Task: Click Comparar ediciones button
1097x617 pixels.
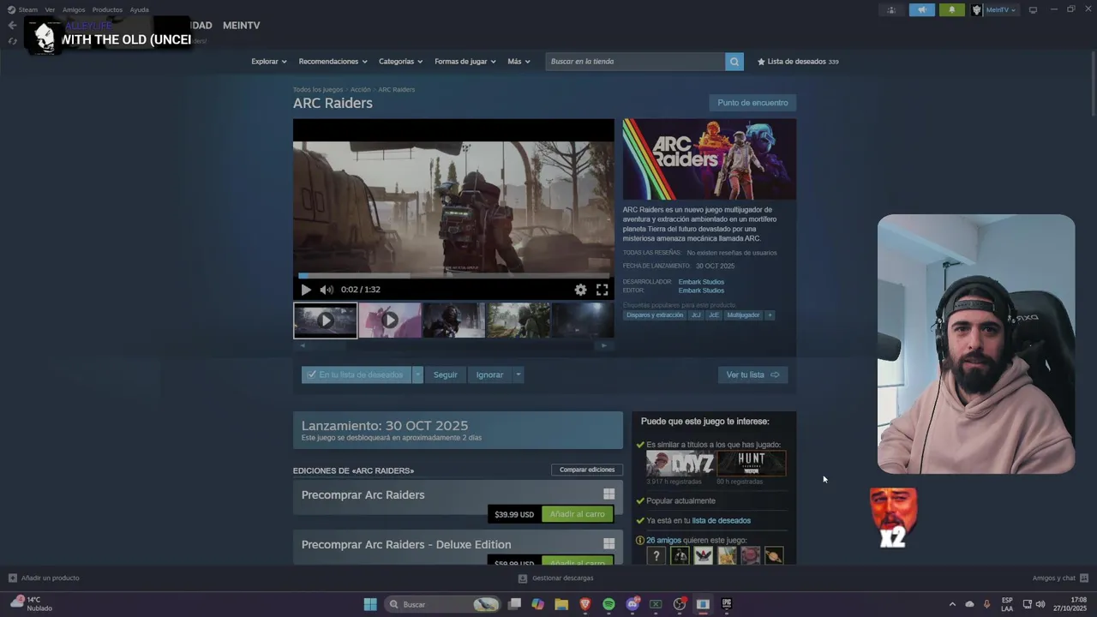Action: coord(587,470)
